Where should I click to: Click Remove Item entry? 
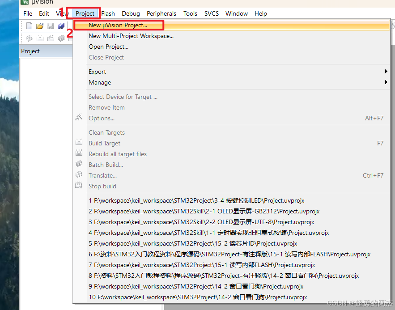pos(231,107)
